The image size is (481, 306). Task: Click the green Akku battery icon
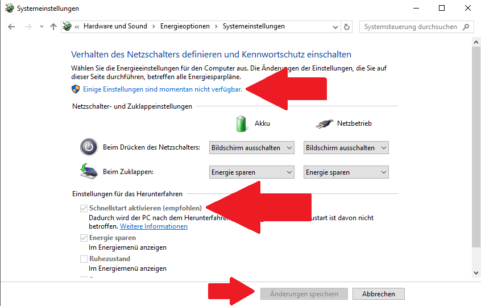coord(241,123)
